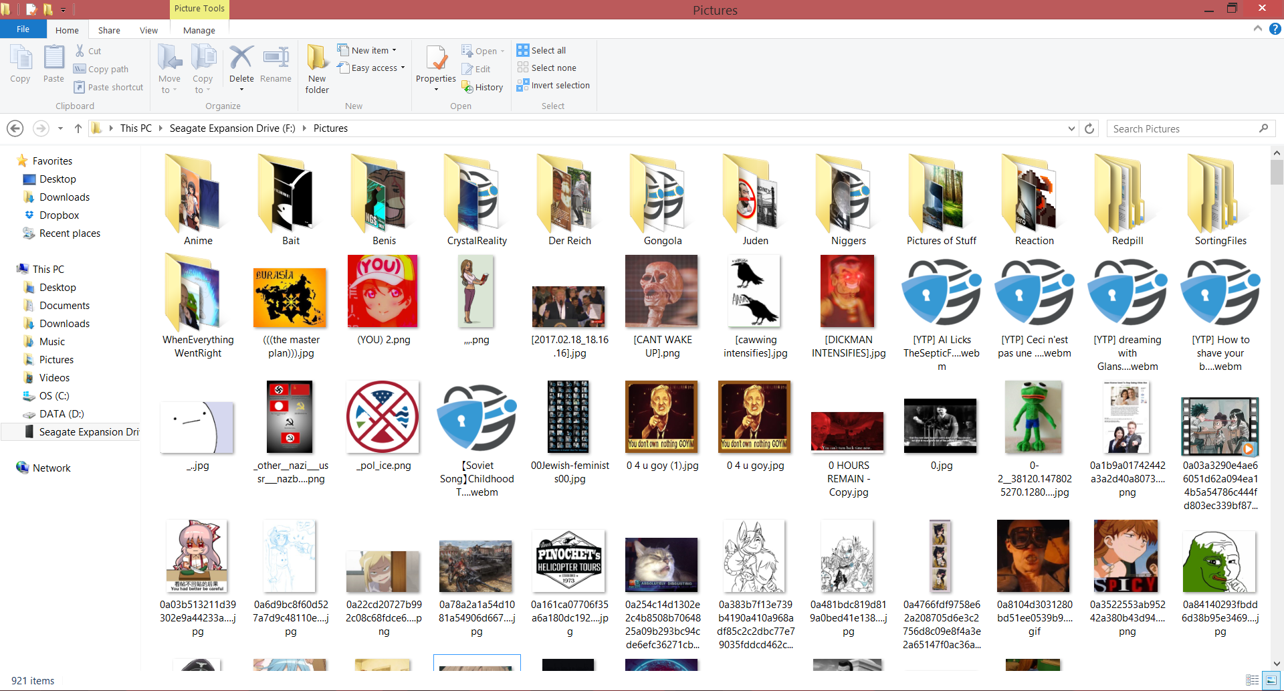Go up one folder level arrow
The width and height of the screenshot is (1284, 691).
78,128
